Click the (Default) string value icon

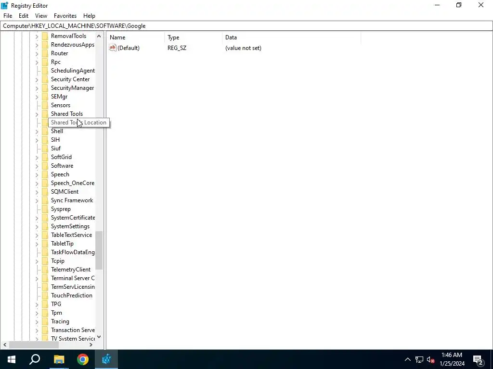tap(113, 48)
